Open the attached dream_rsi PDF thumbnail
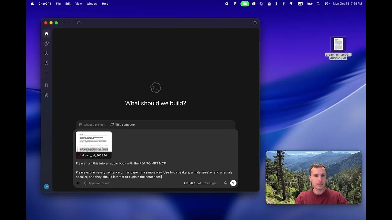The width and height of the screenshot is (392, 220). coord(94,145)
